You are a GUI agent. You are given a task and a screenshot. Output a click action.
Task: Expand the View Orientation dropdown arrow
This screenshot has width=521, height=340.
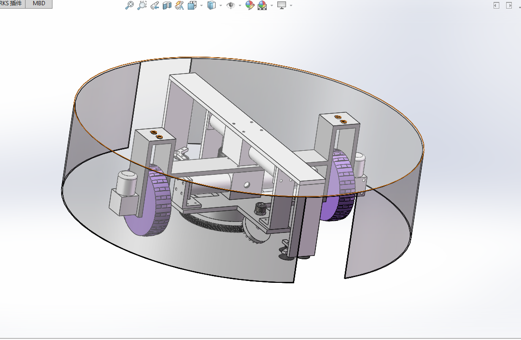click(201, 6)
